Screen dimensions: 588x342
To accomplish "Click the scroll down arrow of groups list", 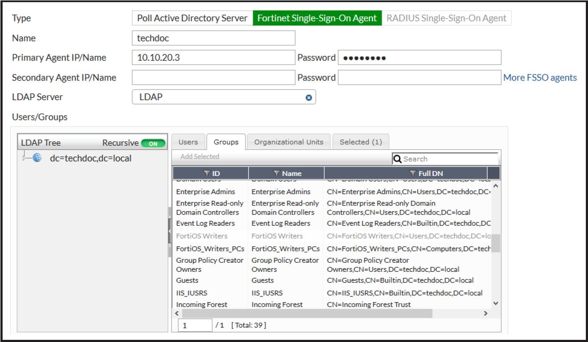I will pos(496,303).
